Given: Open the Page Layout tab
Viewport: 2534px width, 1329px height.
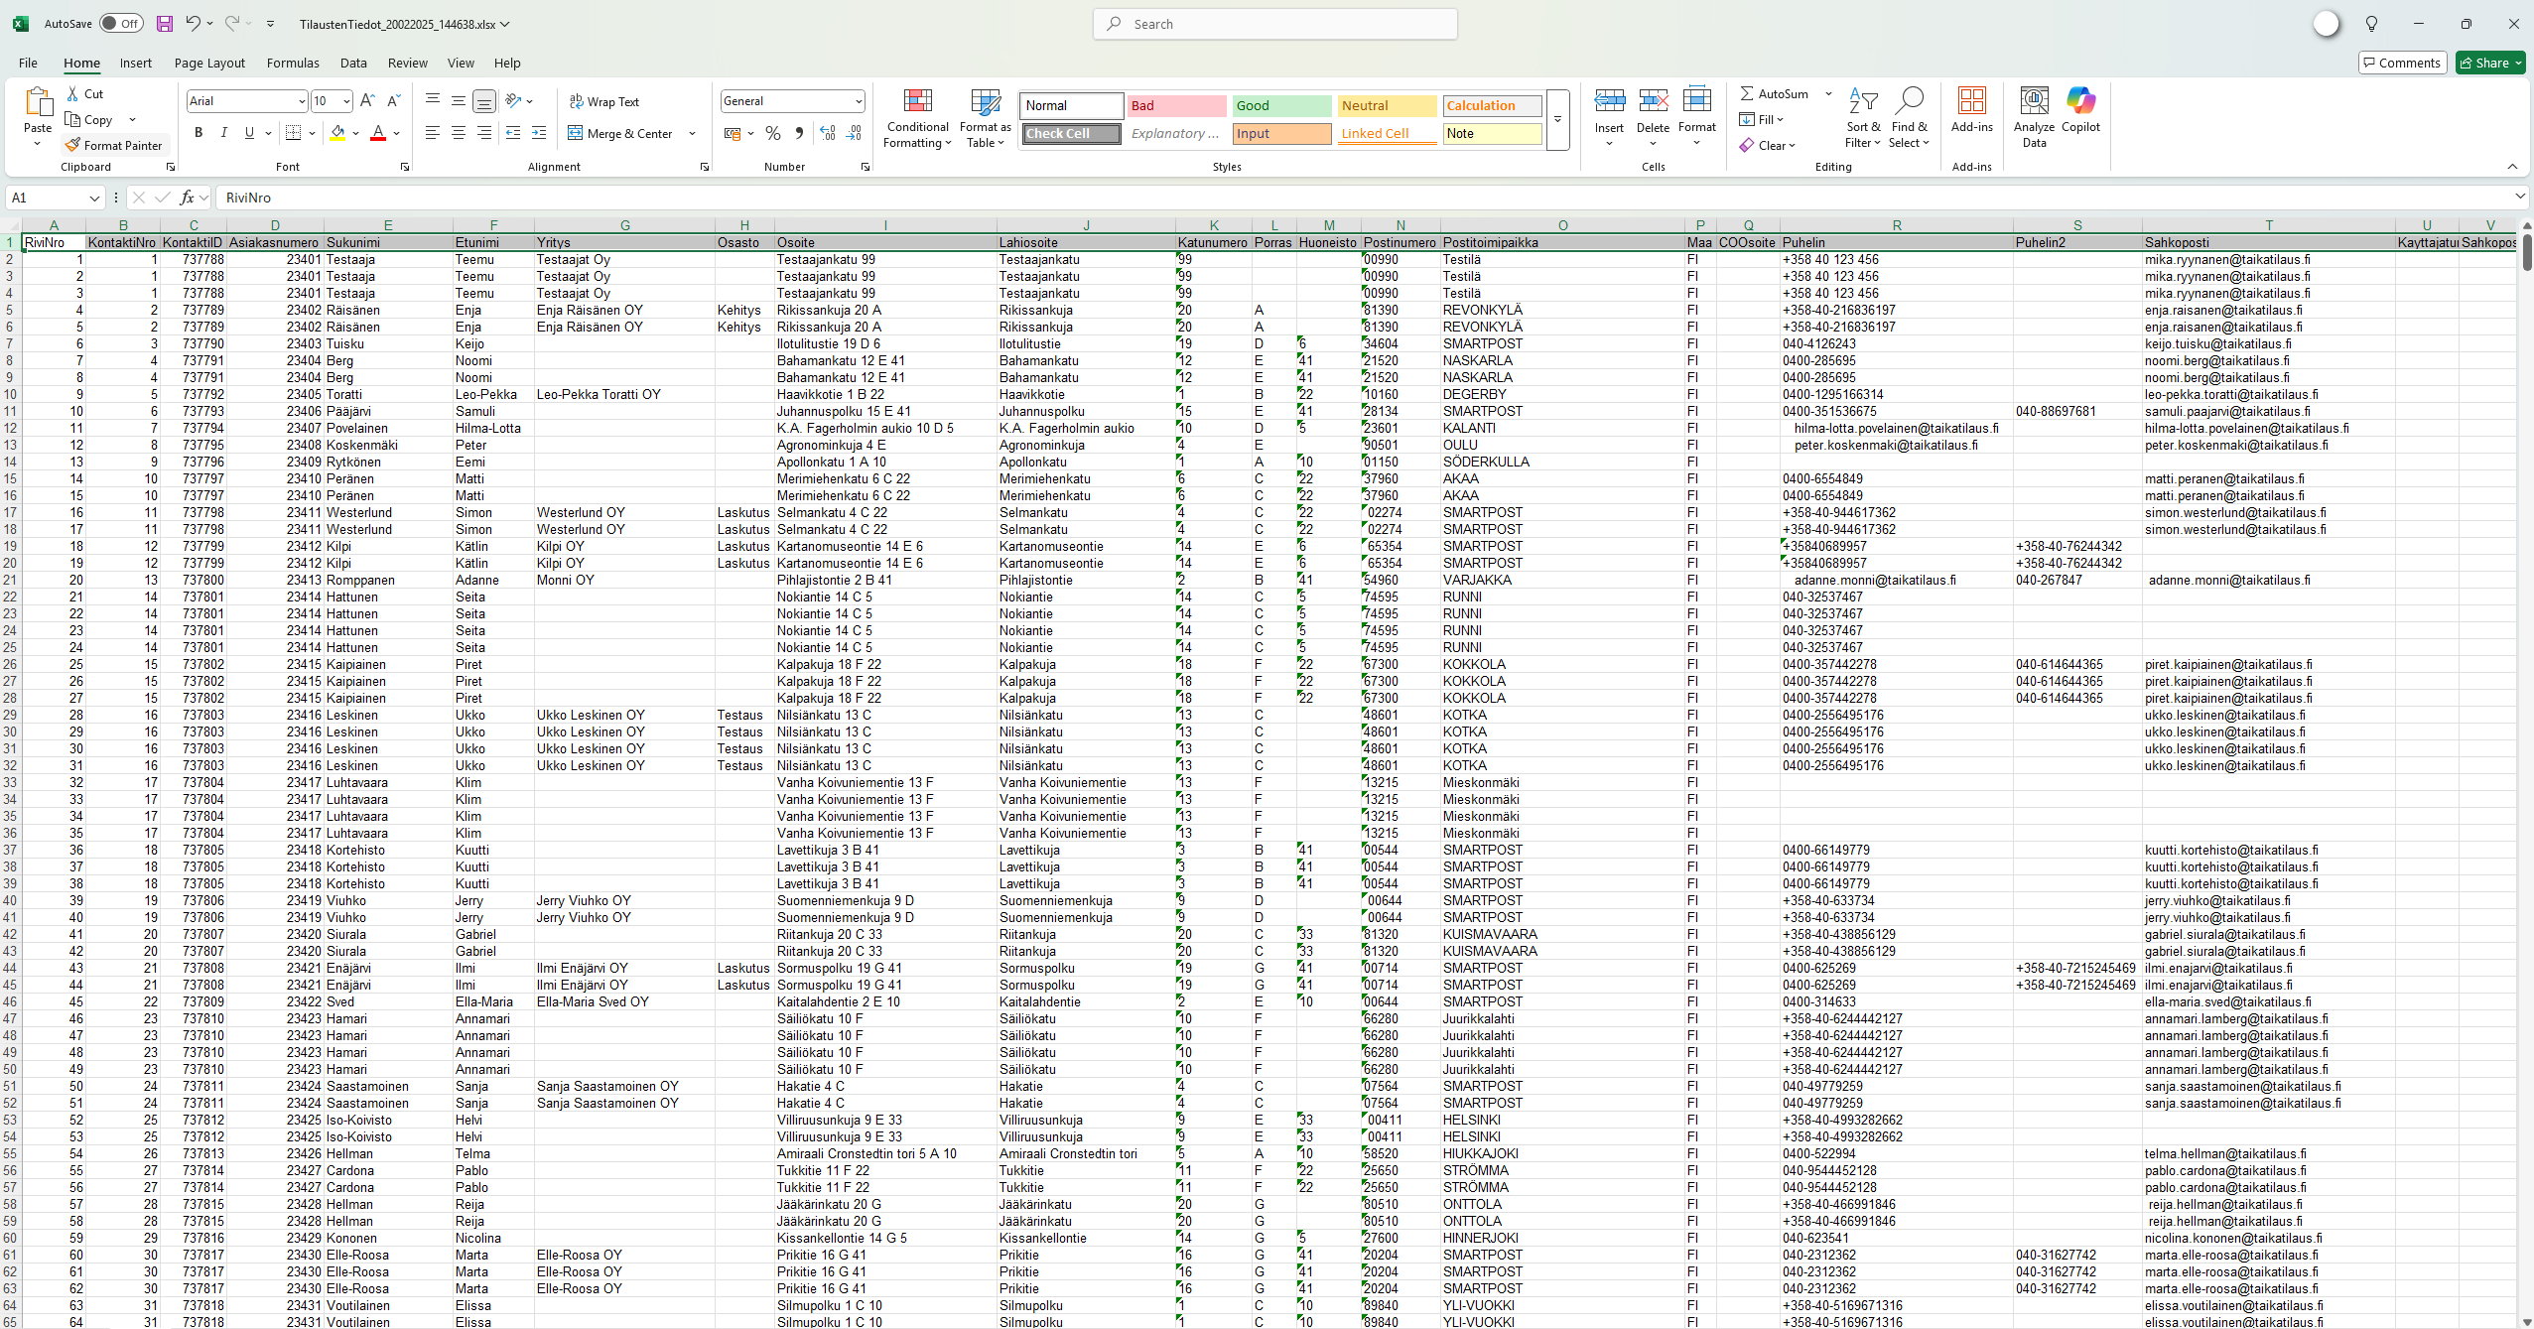Looking at the screenshot, I should [209, 63].
